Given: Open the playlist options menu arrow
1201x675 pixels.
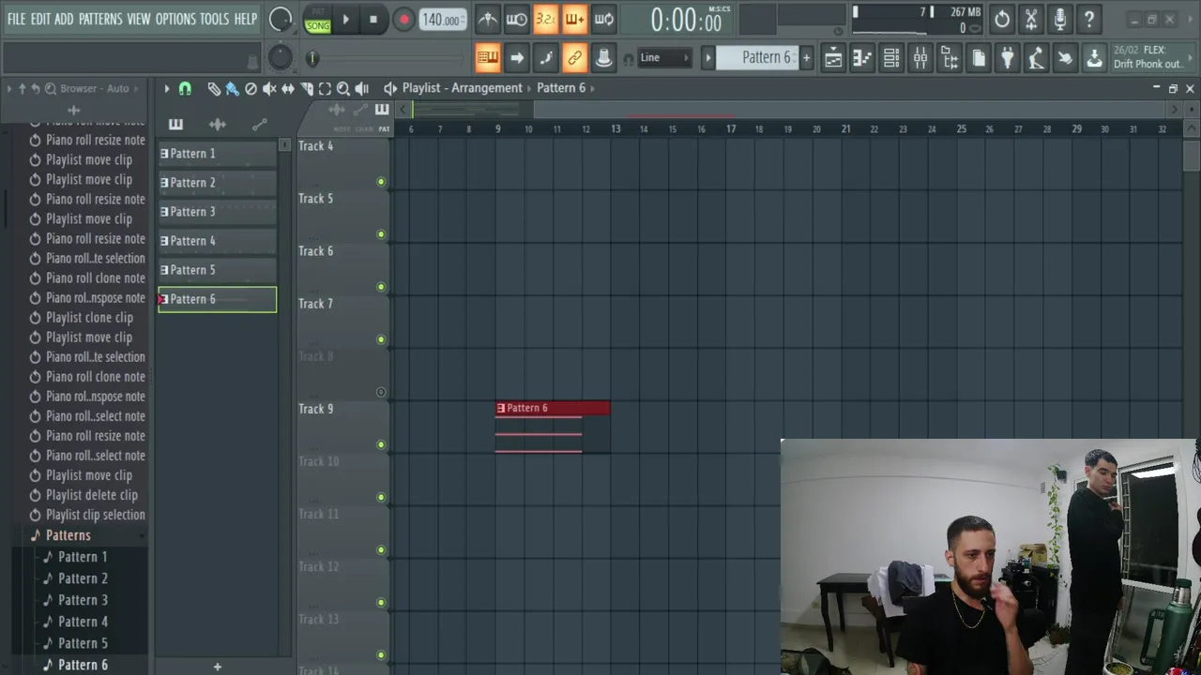Looking at the screenshot, I should pos(166,88).
